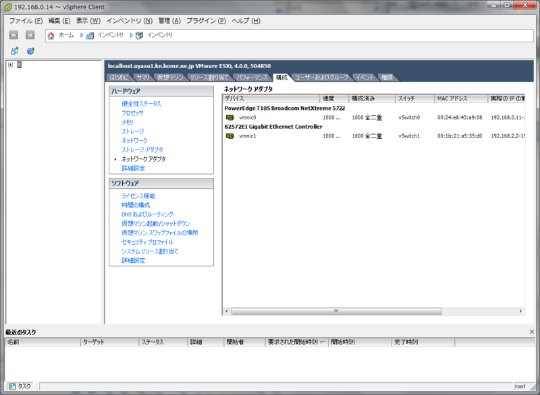540x395 pixels.
Task: Open the ストレージ アダプタ link
Action: [142, 150]
